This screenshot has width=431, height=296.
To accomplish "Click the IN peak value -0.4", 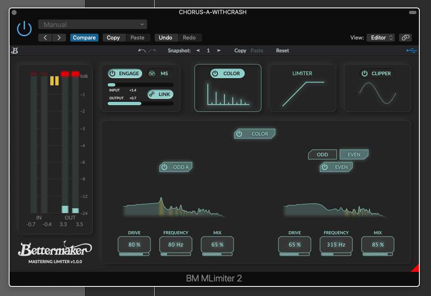I will pos(47,224).
